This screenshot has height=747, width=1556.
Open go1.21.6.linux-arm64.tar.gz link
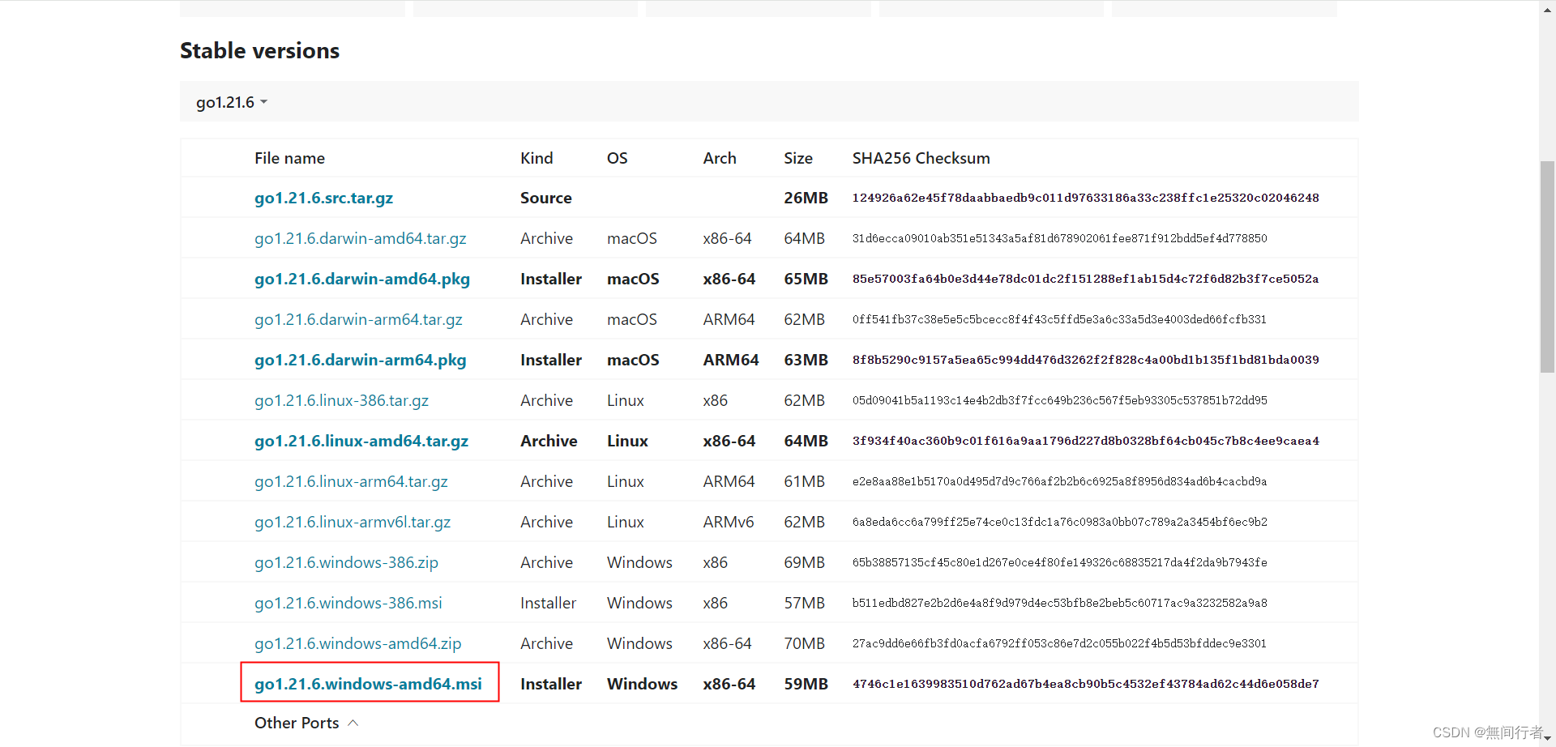coord(351,481)
